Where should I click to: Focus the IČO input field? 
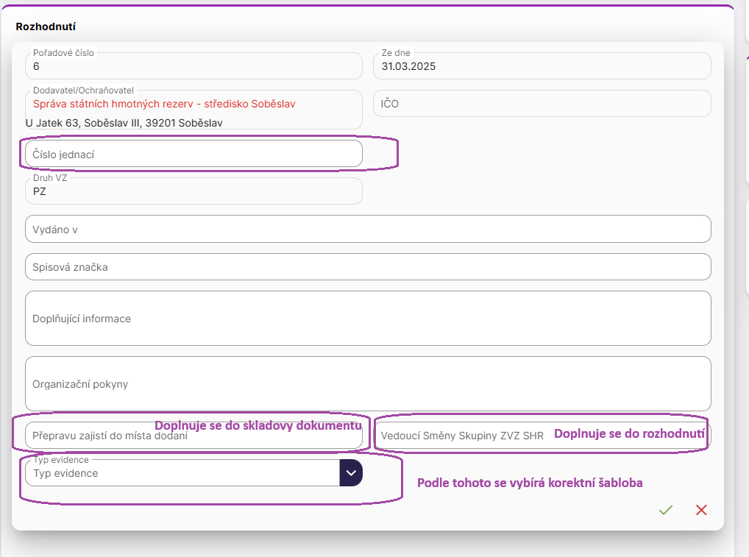pos(542,104)
